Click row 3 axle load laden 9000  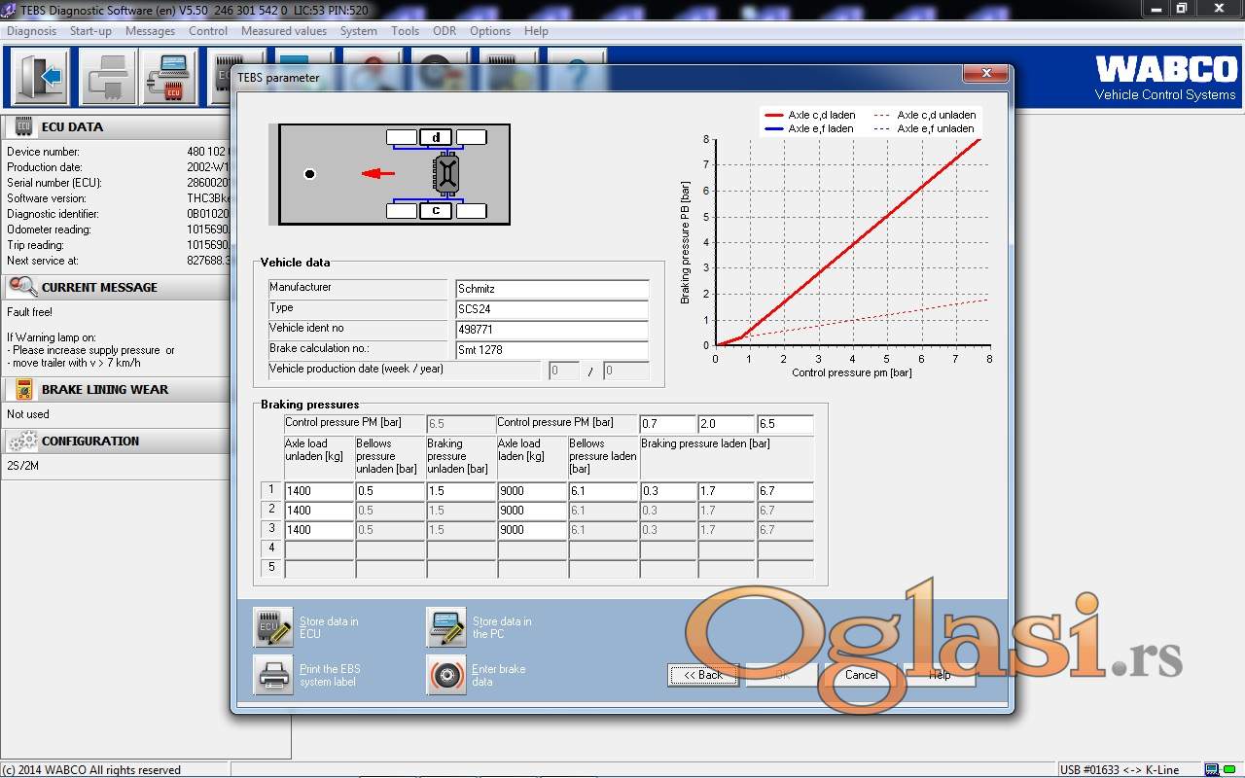click(532, 530)
